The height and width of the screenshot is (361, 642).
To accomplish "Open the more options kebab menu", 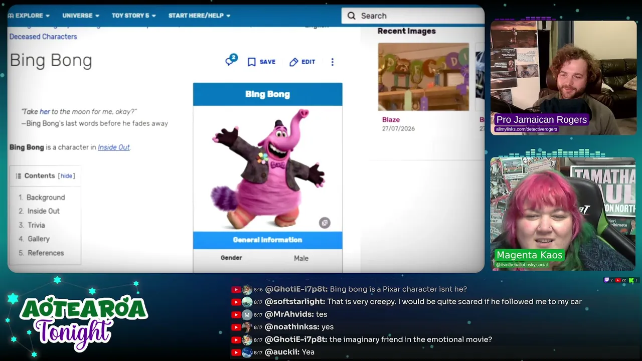I will tap(332, 62).
